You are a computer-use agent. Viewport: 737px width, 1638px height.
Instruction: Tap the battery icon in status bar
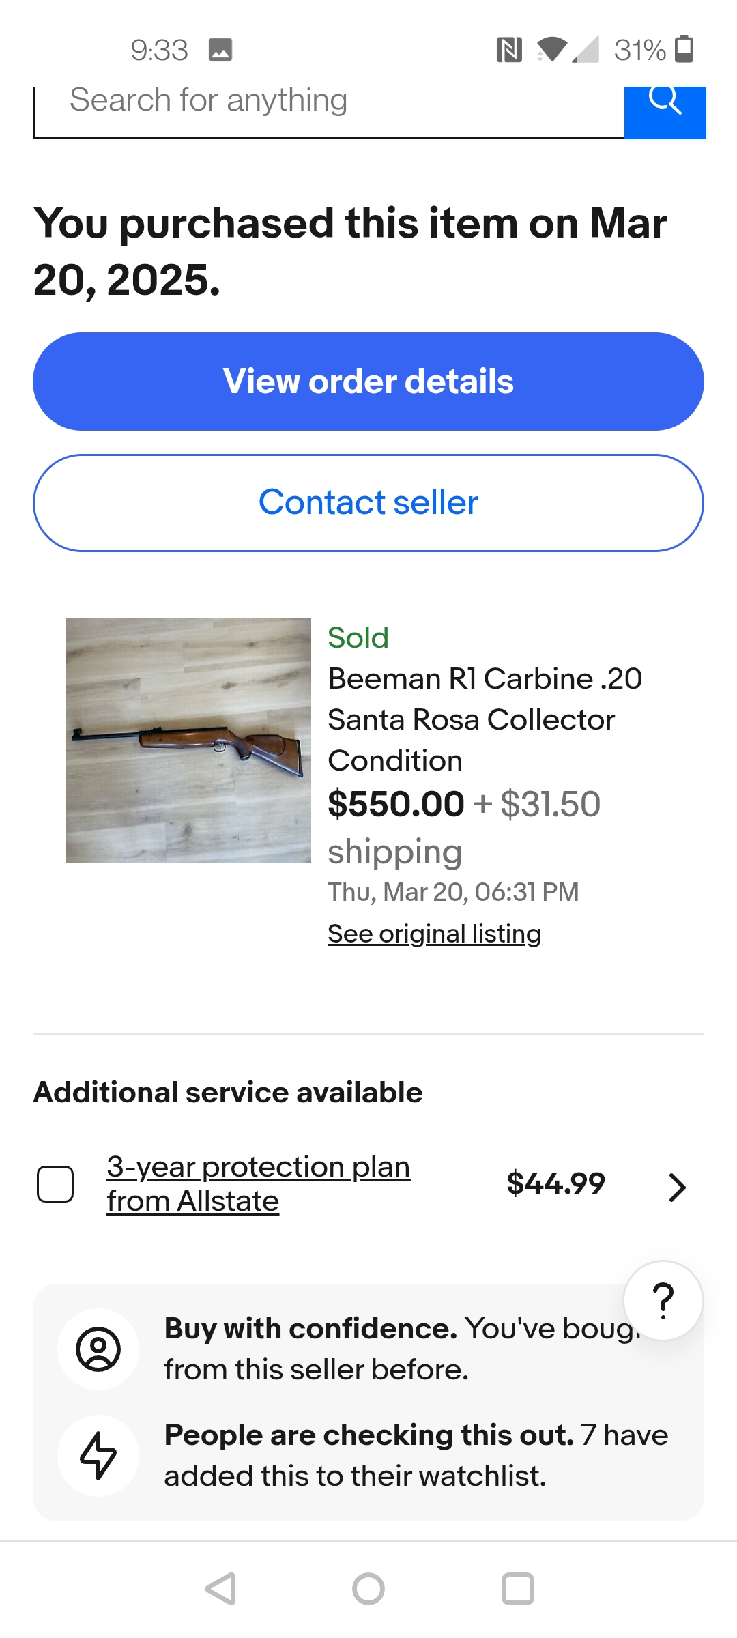(684, 49)
